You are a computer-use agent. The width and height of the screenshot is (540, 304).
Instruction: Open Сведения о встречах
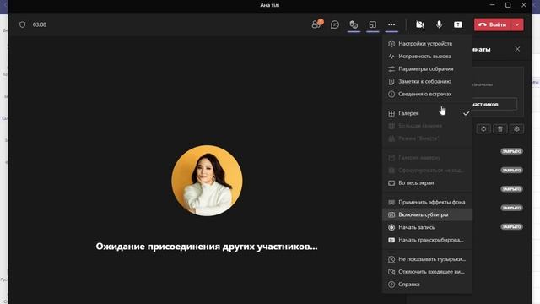point(428,94)
